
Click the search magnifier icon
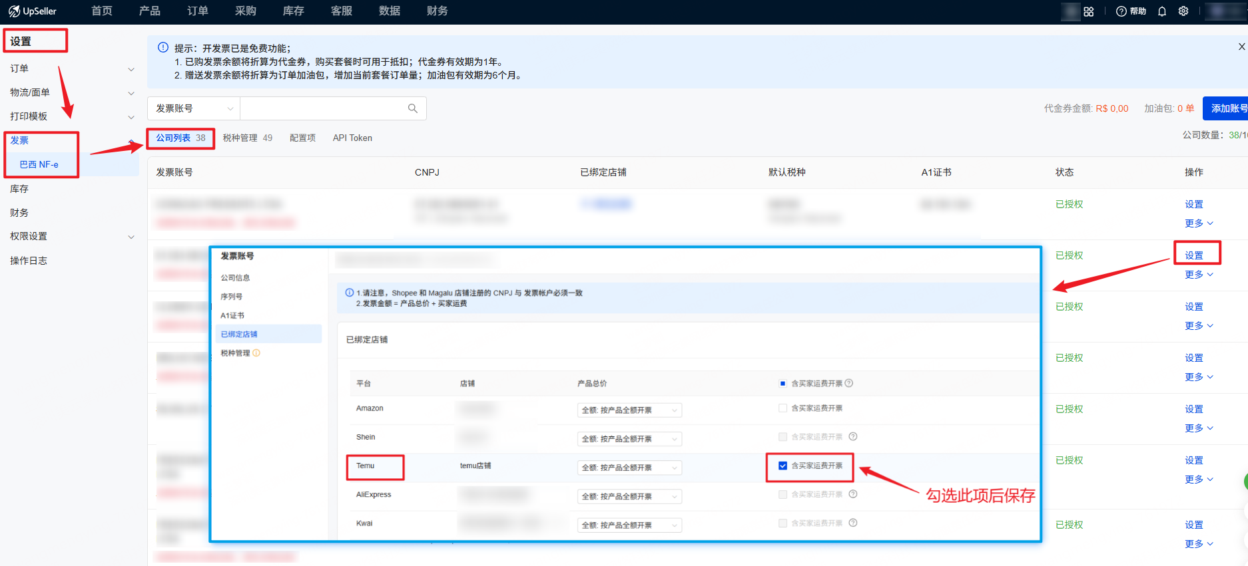(413, 108)
